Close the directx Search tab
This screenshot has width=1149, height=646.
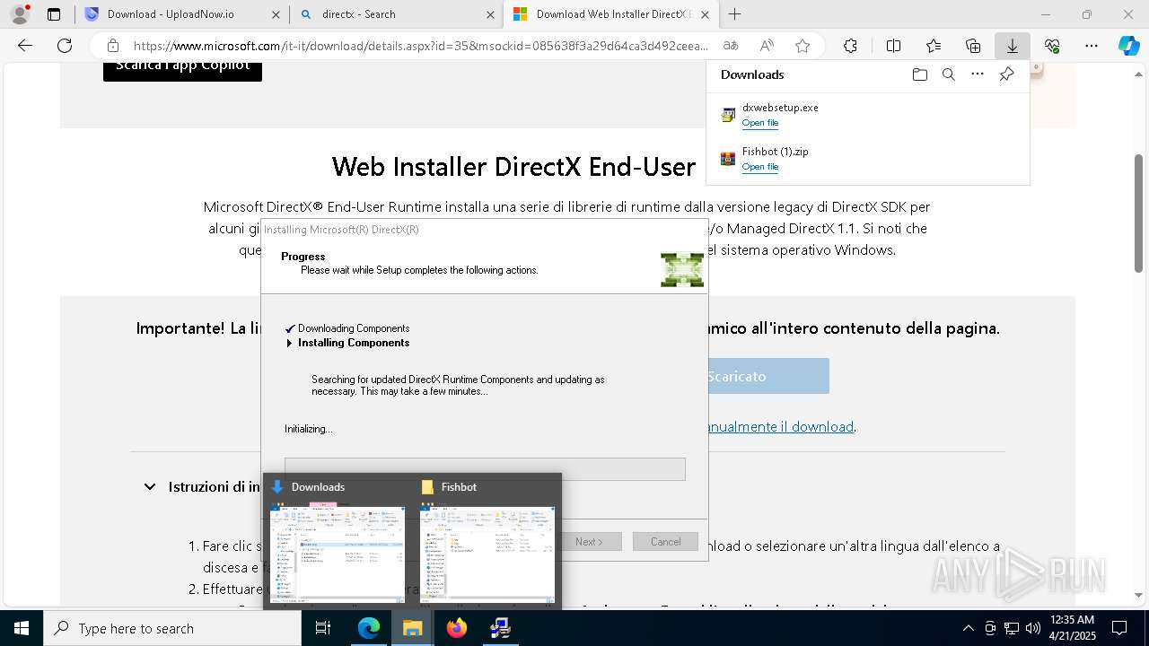[490, 14]
